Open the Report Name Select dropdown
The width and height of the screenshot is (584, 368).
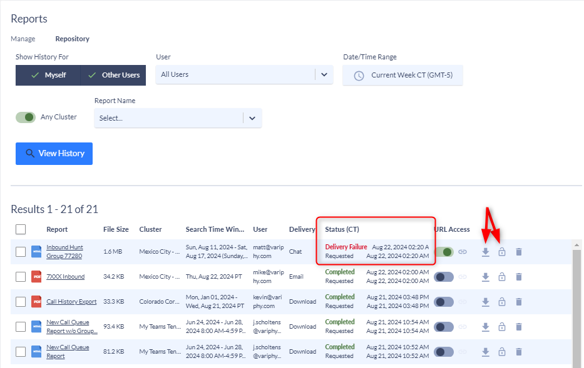tap(178, 118)
